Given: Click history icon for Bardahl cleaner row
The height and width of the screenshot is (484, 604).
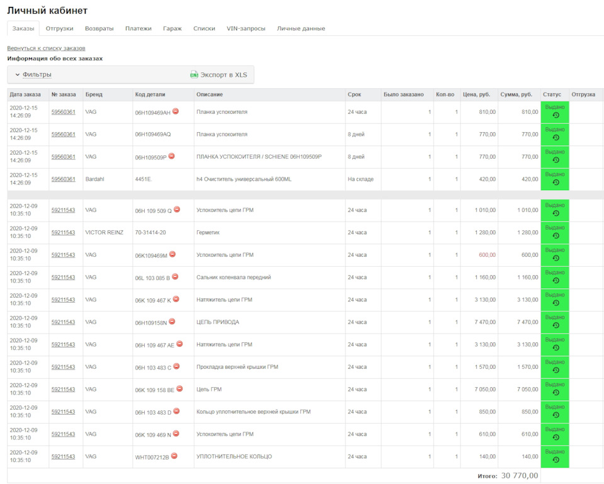Looking at the screenshot, I should pos(556,183).
